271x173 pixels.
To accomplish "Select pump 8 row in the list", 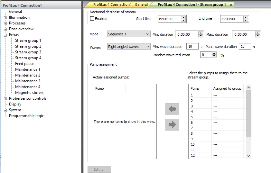I will pyautogui.click(x=217, y=133).
